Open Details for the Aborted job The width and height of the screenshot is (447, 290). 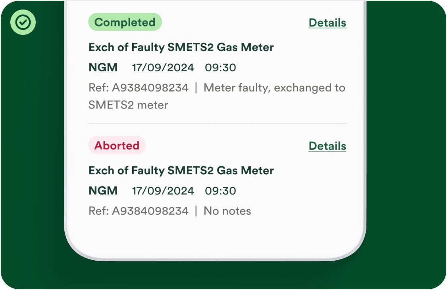pyautogui.click(x=327, y=146)
